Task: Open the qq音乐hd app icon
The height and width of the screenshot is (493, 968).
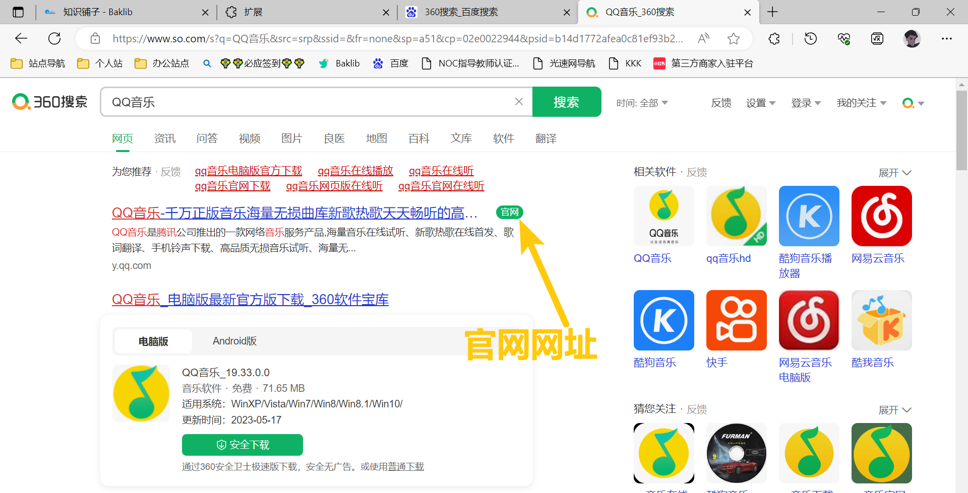Action: coord(737,216)
